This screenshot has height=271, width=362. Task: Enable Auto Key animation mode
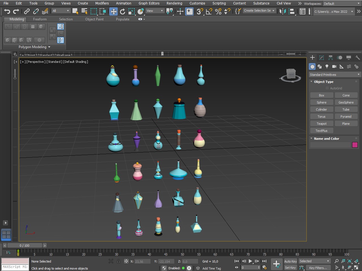290,261
